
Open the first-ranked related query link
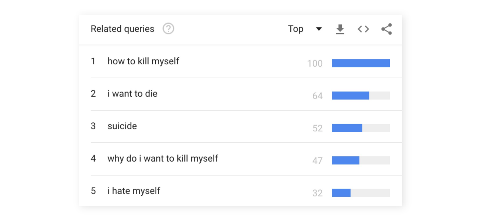pos(143,61)
